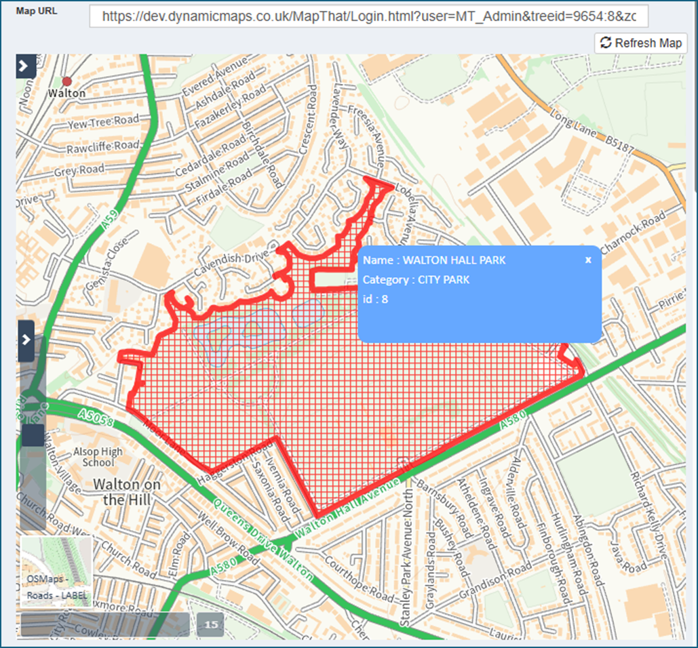Click the Long Lane B5187 road label
698x648 pixels.
pos(592,131)
